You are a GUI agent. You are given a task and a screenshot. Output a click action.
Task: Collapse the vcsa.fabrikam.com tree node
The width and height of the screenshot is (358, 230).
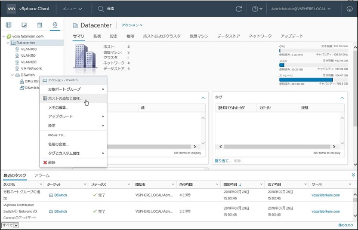click(x=4, y=36)
